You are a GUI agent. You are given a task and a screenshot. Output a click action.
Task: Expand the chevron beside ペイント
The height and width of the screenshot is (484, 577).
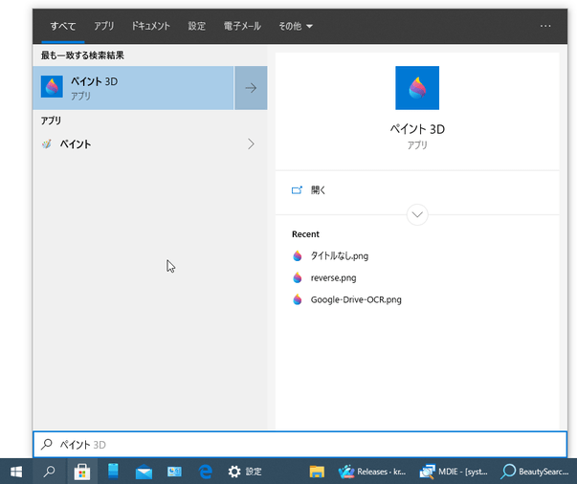pyautogui.click(x=251, y=143)
